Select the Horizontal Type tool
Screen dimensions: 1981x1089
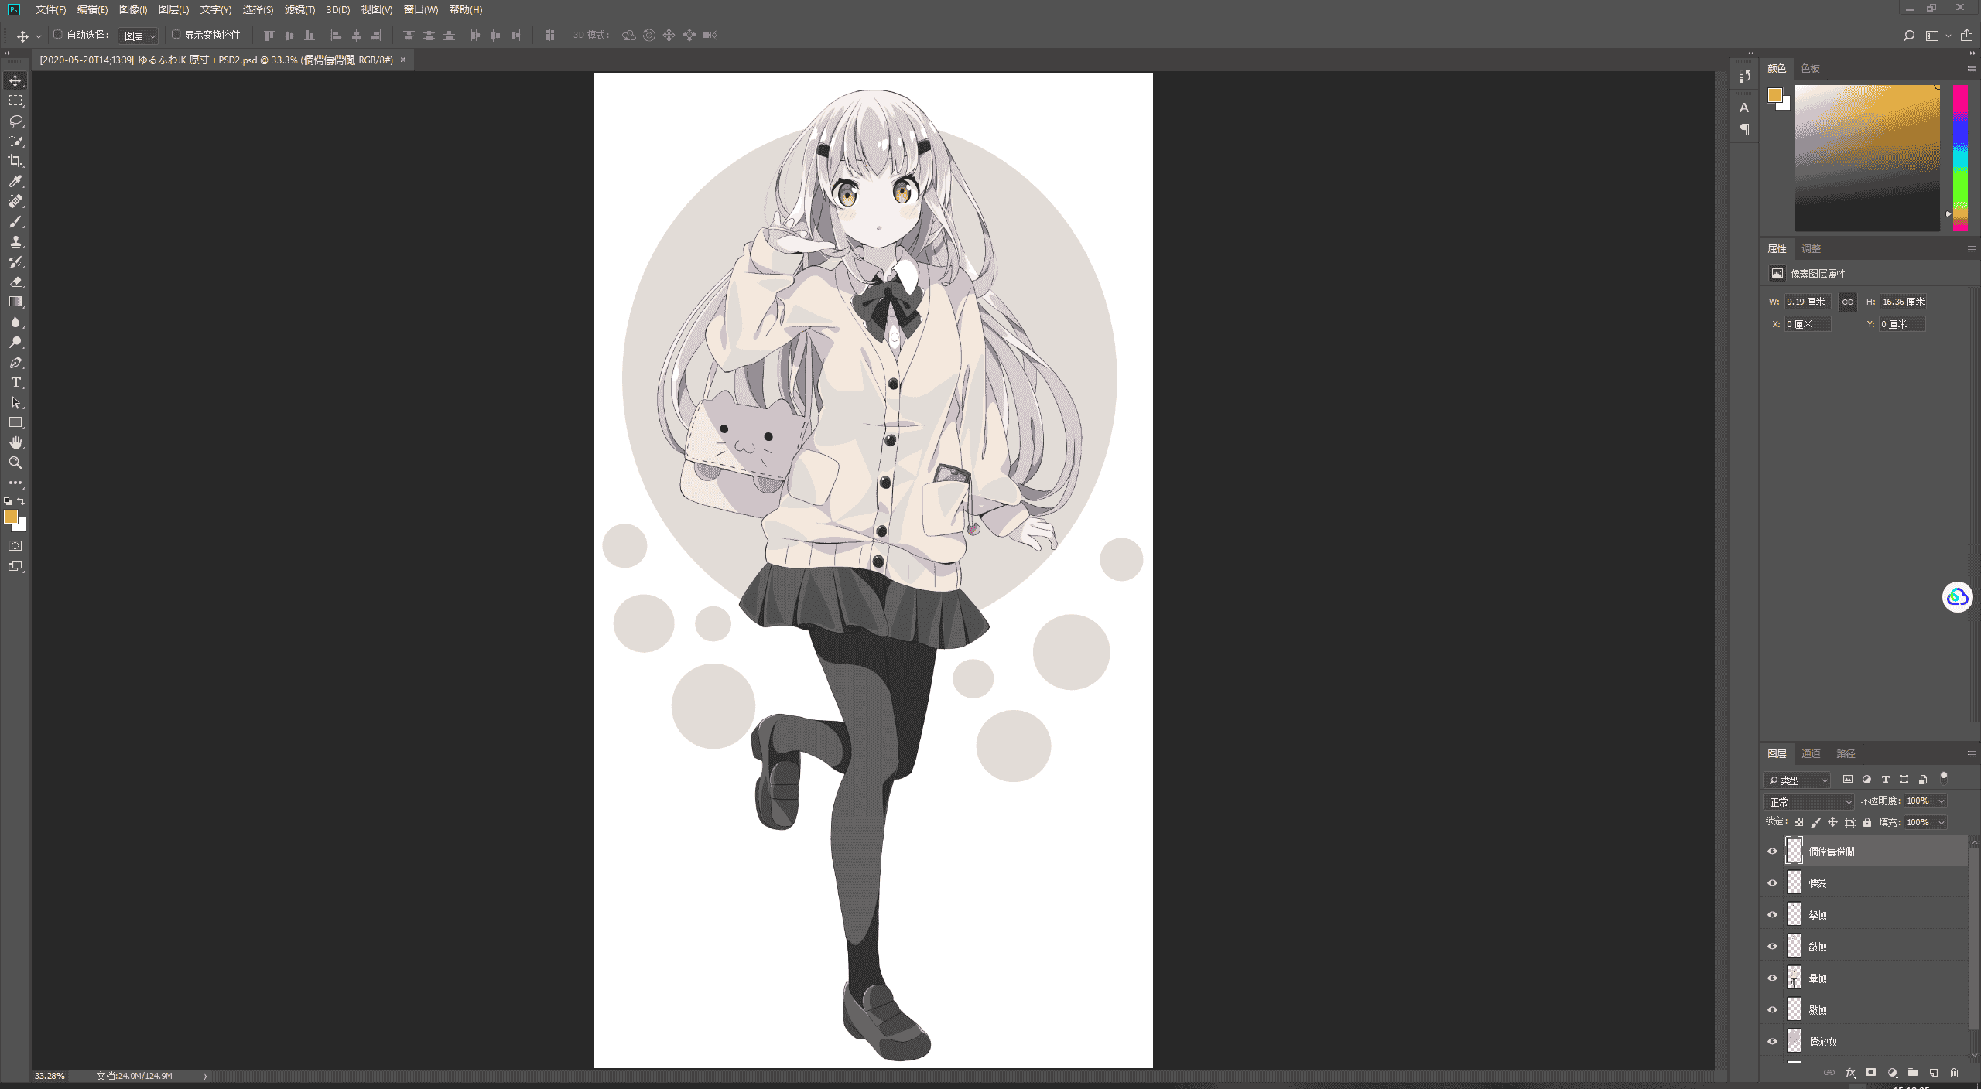click(x=15, y=382)
